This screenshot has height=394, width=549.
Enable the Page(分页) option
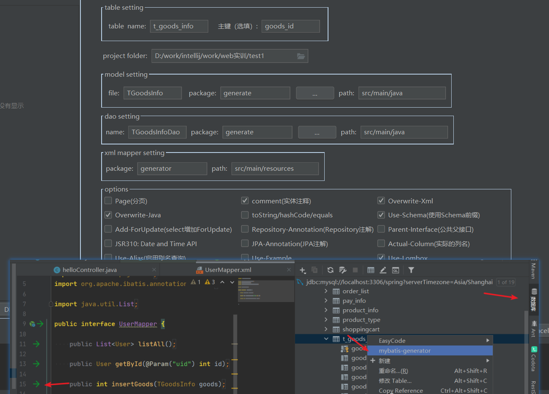pos(108,200)
